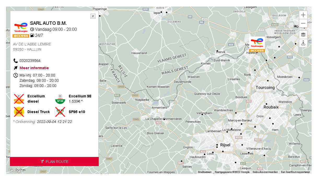Image resolution: width=315 pixels, height=176 pixels.
Task: Select the crossed-out Diesel Truck icon
Action: pos(19,112)
